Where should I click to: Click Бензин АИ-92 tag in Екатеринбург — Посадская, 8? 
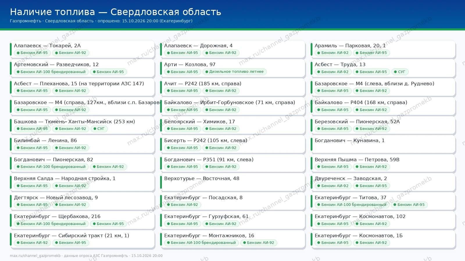183,205
